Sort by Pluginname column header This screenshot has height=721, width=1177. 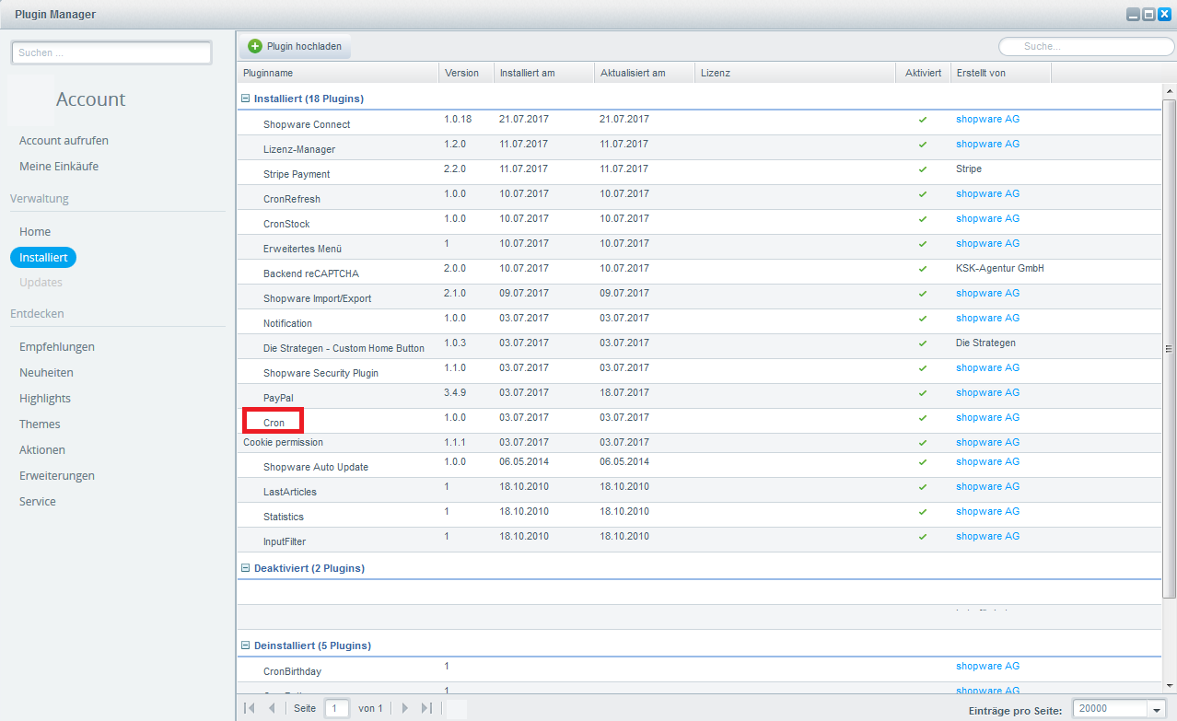337,73
